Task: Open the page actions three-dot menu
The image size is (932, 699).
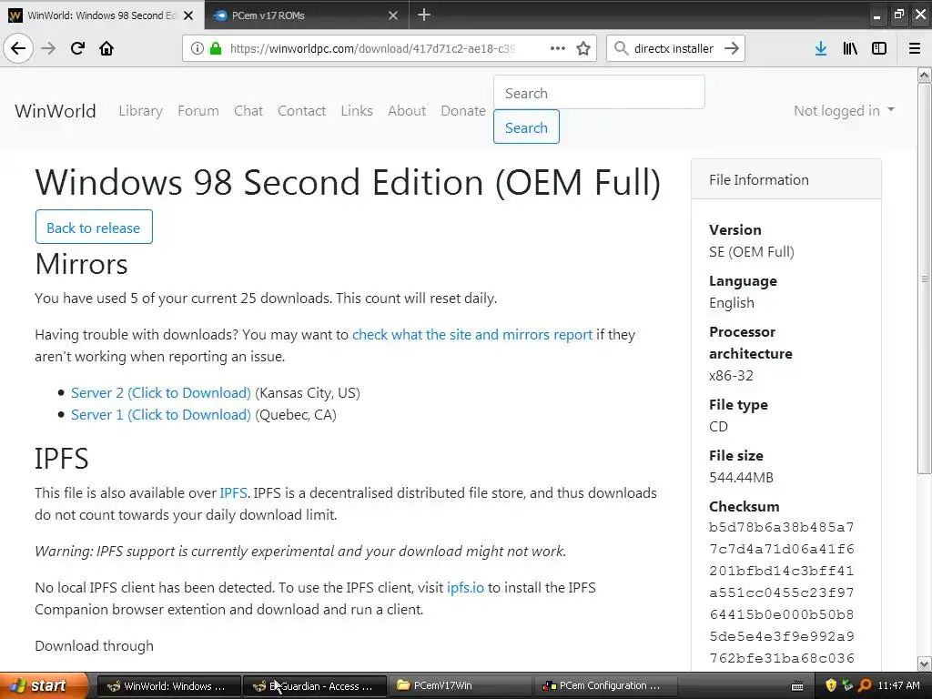Action: pyautogui.click(x=558, y=48)
